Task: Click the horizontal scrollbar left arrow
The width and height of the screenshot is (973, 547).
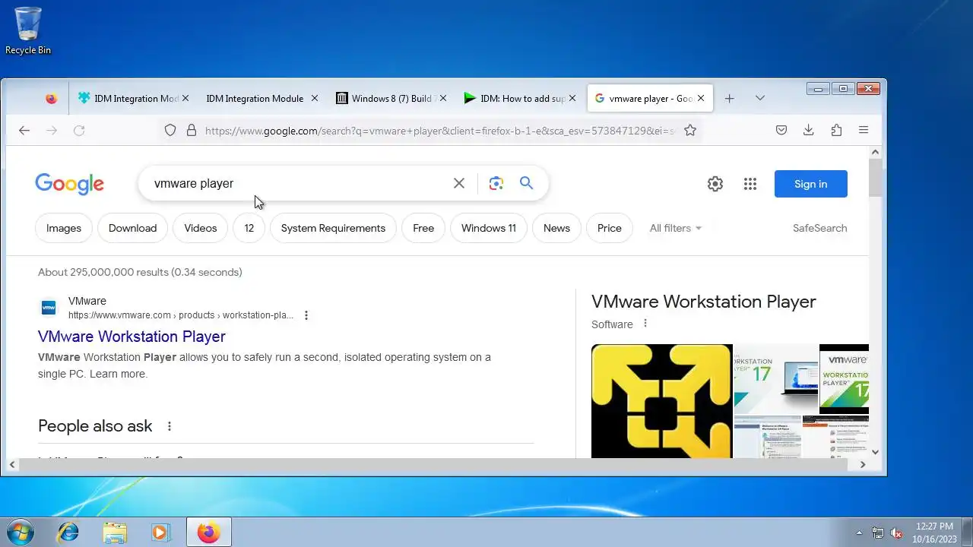Action: click(12, 464)
